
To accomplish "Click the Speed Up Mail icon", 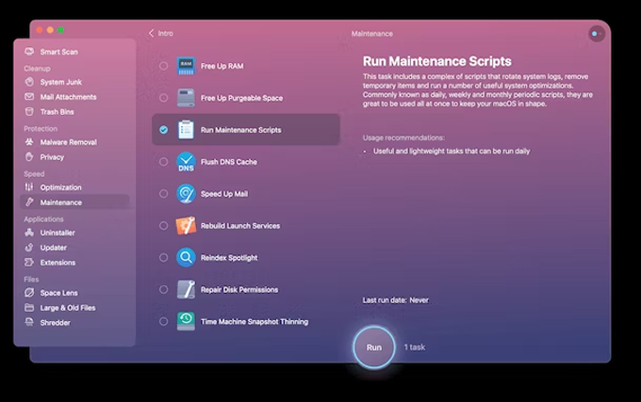I will pyautogui.click(x=186, y=194).
